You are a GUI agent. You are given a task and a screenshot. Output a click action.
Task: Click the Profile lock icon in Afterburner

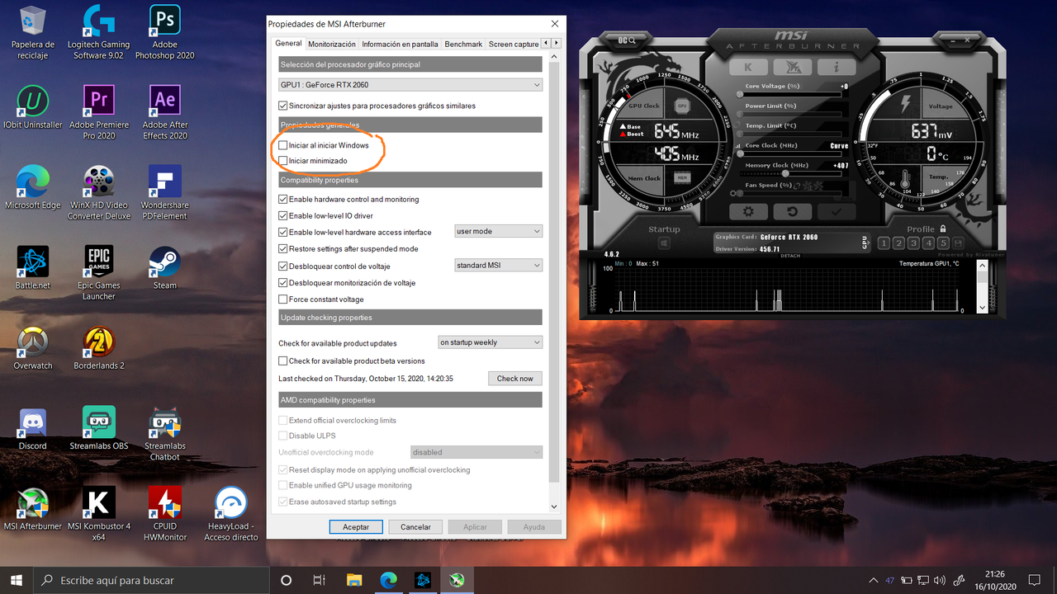point(942,229)
